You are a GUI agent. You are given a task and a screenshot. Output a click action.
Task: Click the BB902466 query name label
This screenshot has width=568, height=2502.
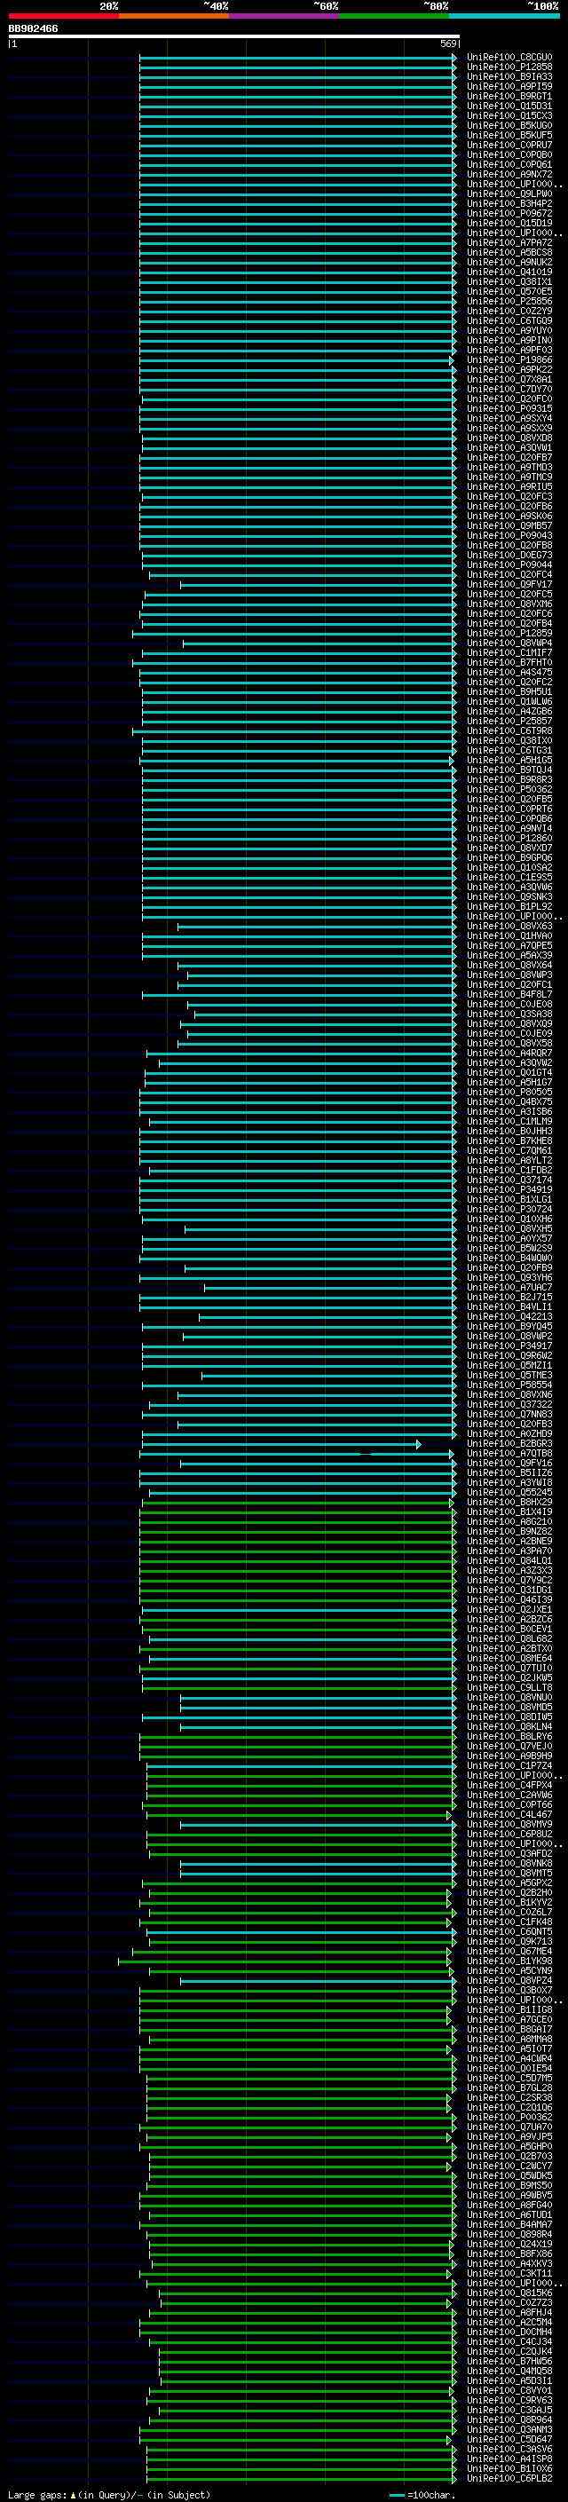tap(33, 28)
